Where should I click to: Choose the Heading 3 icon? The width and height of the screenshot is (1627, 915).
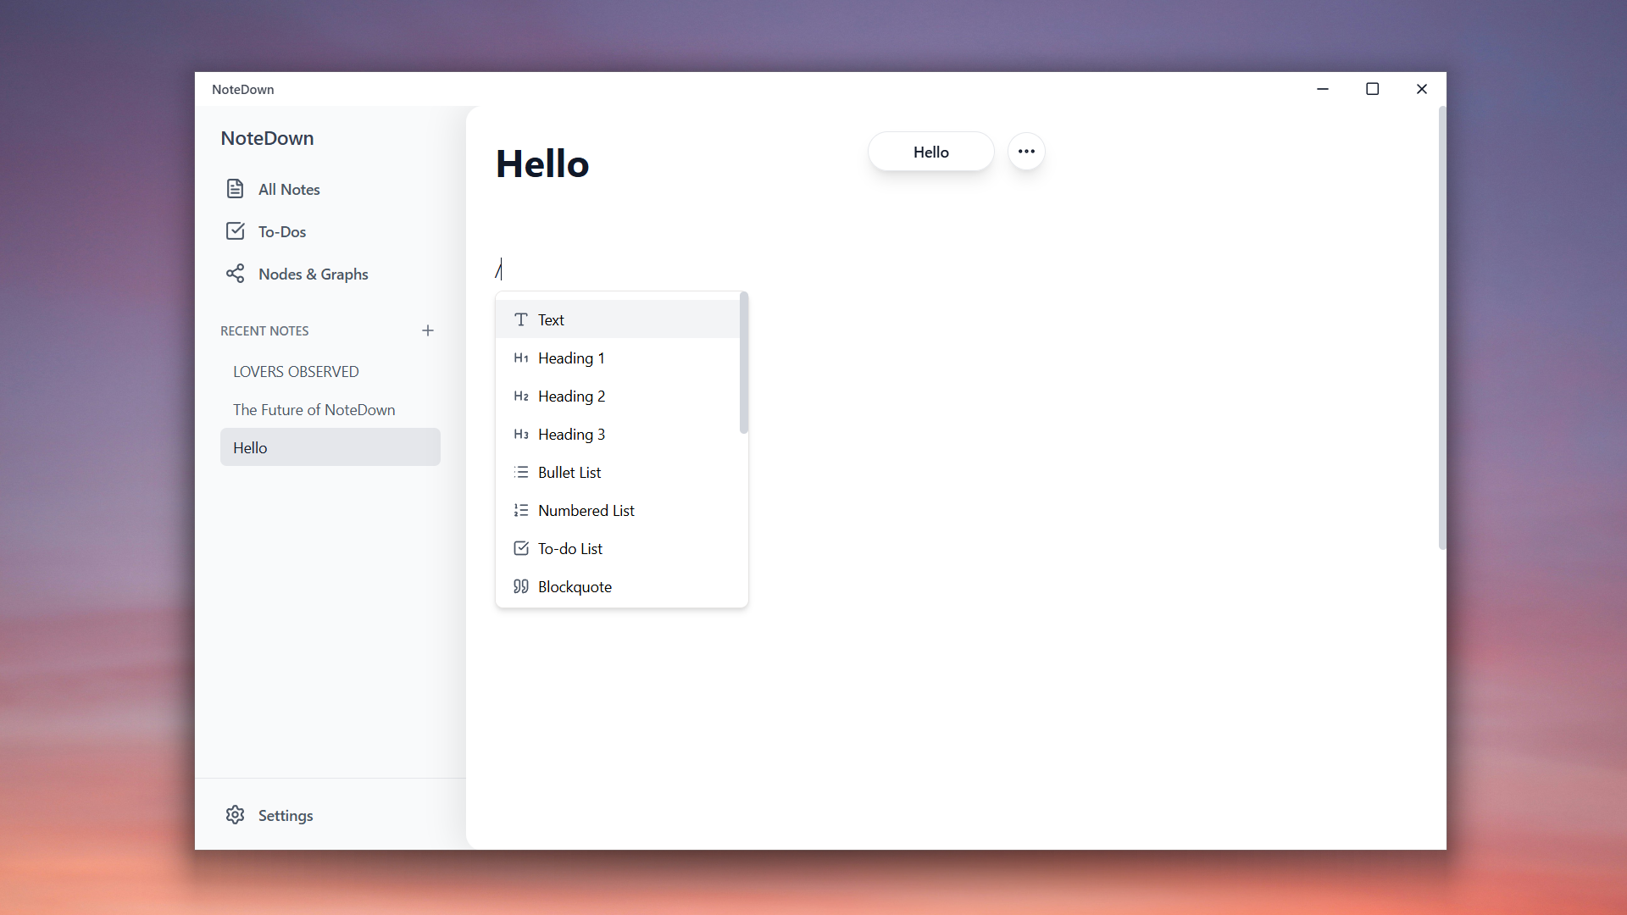pyautogui.click(x=520, y=434)
